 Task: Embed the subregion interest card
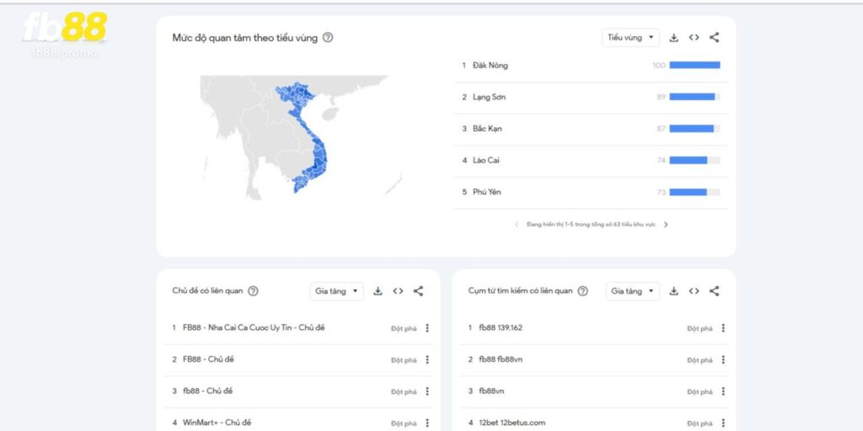[x=694, y=37]
